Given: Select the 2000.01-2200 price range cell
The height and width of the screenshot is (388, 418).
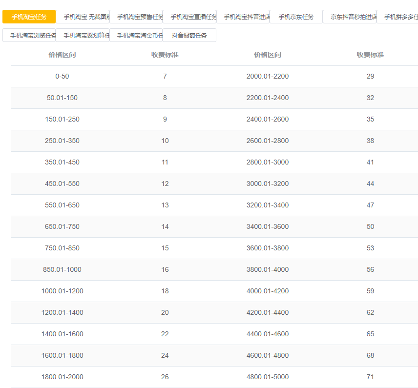Looking at the screenshot, I should coord(268,76).
